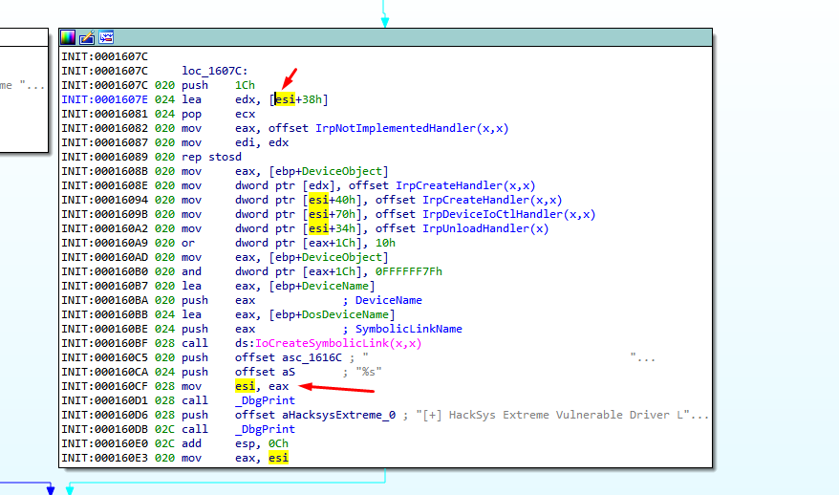
Task: Click _DbgPrint at address 000160DB
Action: click(264, 429)
